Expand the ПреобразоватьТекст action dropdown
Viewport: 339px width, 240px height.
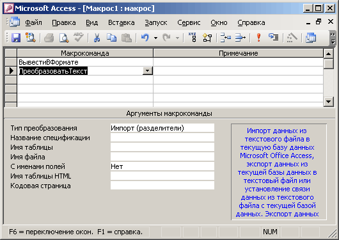point(148,71)
